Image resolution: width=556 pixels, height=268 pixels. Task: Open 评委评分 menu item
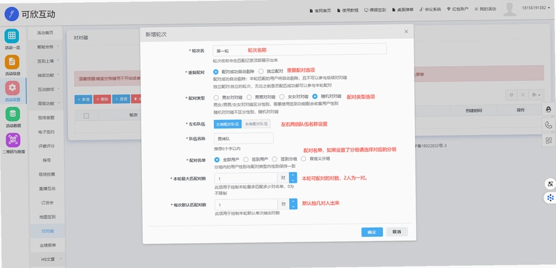point(47,146)
